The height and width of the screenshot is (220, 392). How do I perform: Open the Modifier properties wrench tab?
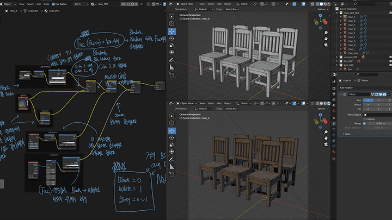click(x=334, y=124)
